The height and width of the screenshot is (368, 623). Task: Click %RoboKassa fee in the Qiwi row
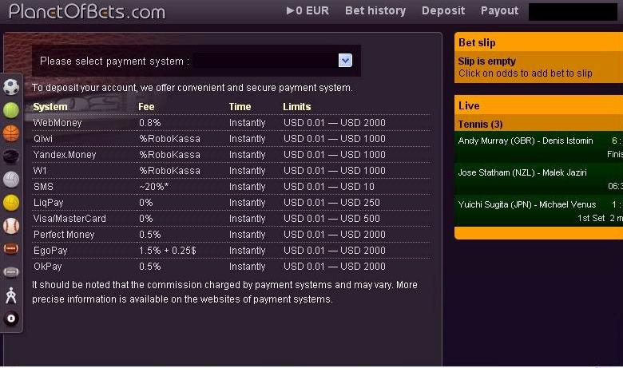tap(169, 139)
